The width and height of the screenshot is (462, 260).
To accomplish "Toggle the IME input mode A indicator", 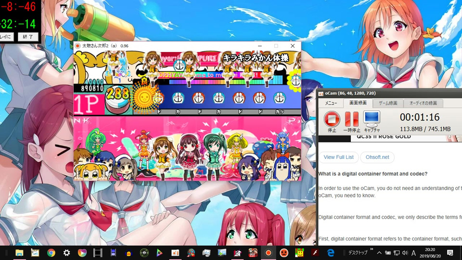I will pos(414,253).
